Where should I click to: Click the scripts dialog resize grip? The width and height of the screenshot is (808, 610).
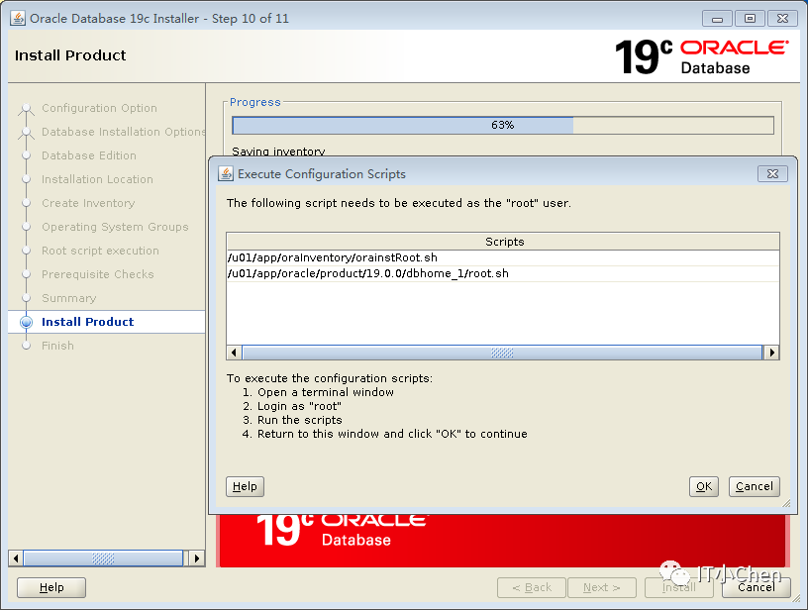786,503
